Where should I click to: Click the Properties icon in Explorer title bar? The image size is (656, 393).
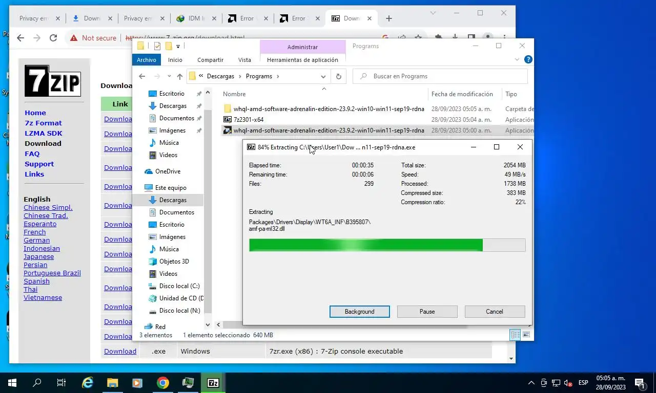point(157,46)
